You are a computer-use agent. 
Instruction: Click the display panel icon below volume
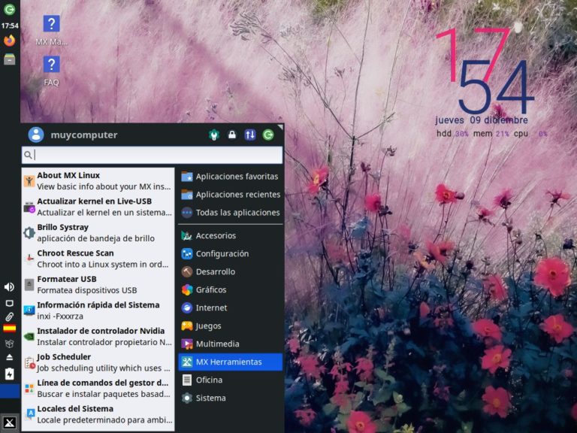(10, 303)
